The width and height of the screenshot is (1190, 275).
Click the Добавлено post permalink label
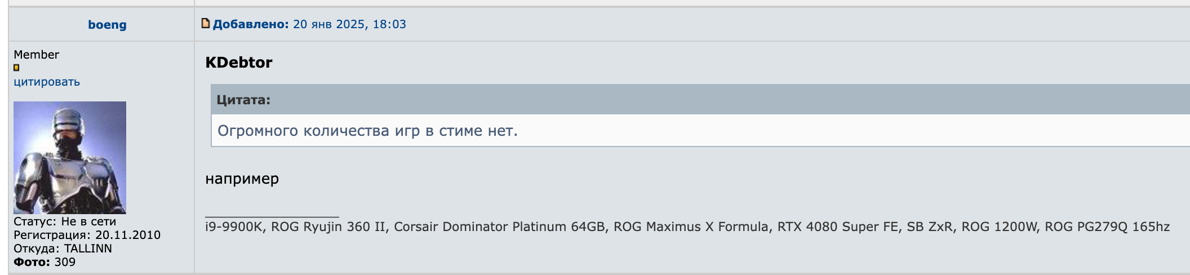tap(251, 24)
